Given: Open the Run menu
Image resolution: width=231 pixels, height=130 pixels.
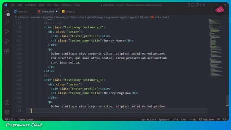Looking at the screenshot, I should tap(56, 5).
